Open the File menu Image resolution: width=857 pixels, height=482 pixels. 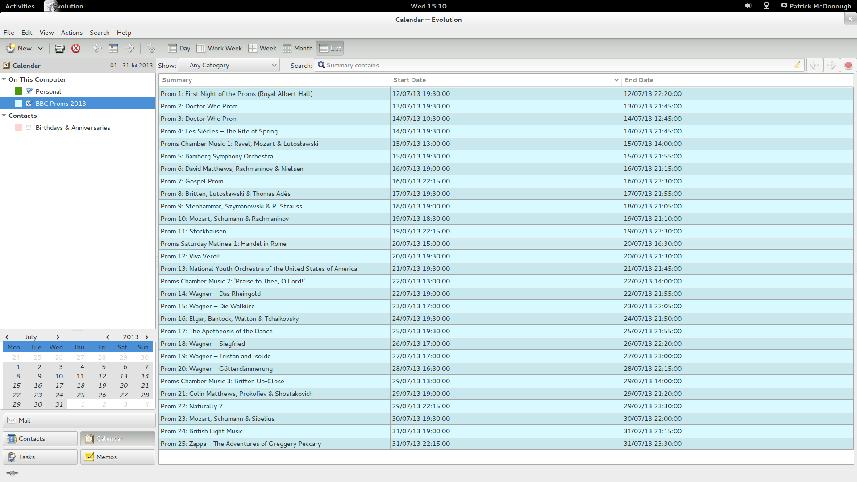tap(9, 33)
